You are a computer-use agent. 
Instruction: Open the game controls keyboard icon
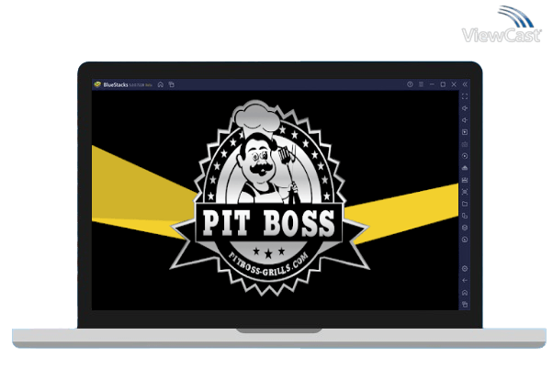pos(465,144)
